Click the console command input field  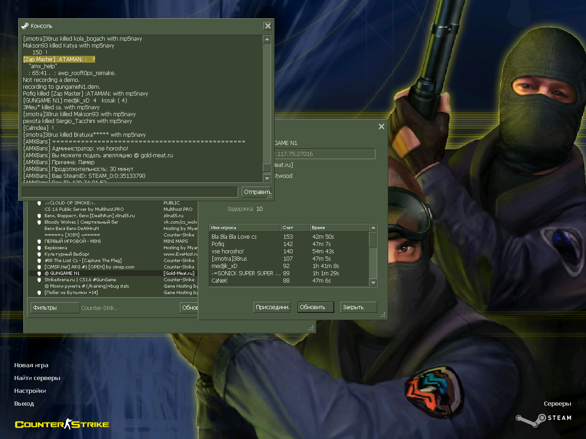(130, 192)
